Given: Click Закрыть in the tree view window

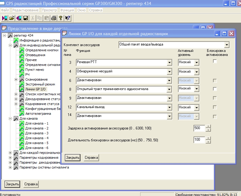Looking at the screenshot, I should pos(12,184).
